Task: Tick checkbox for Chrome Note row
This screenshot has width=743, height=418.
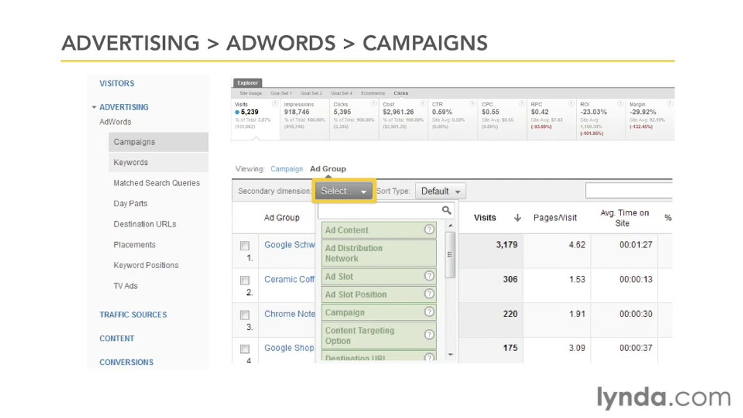Action: [x=245, y=315]
